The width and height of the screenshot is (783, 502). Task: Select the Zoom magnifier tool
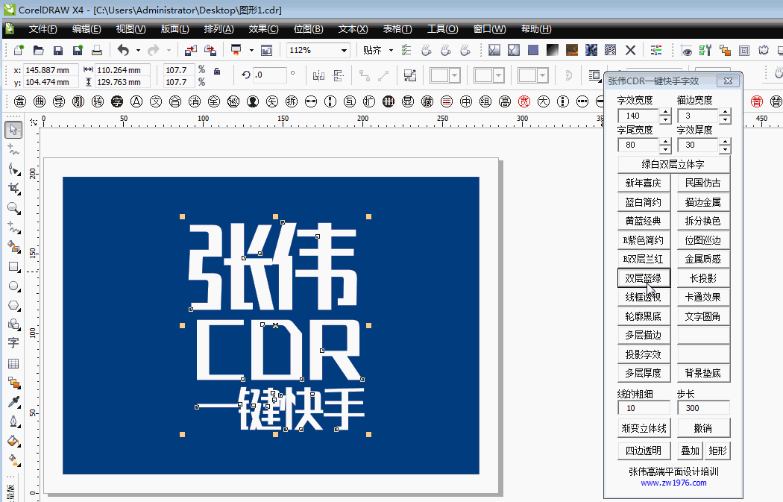13,208
